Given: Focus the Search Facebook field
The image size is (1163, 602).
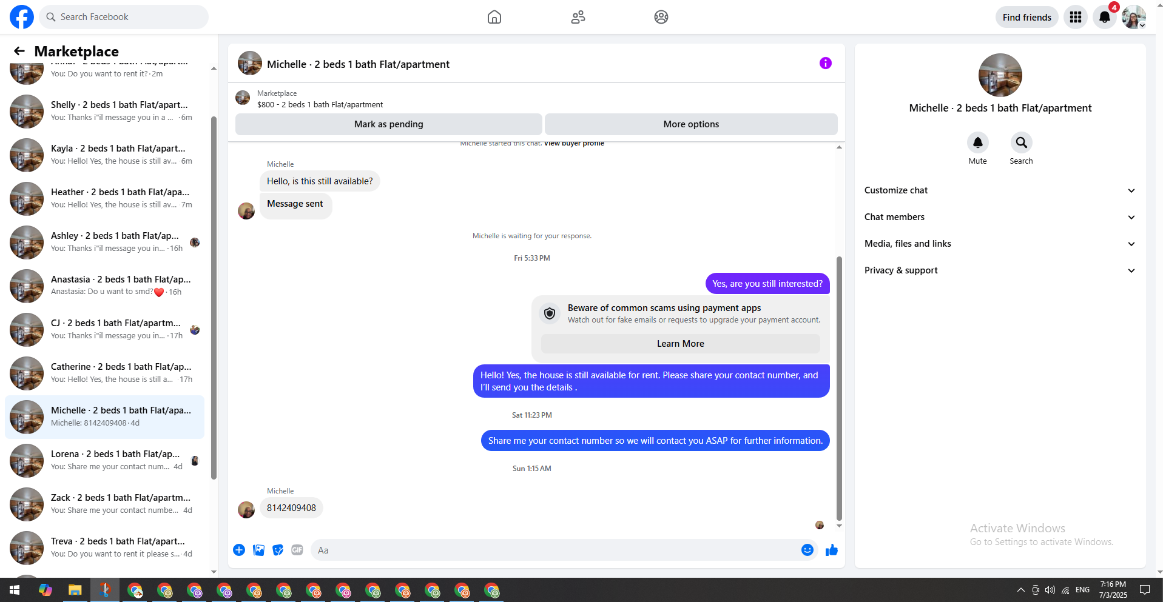Looking at the screenshot, I should [x=124, y=17].
